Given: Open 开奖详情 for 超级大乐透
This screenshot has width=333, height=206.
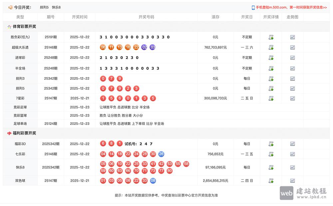Looking at the screenshot, I should click(271, 47).
